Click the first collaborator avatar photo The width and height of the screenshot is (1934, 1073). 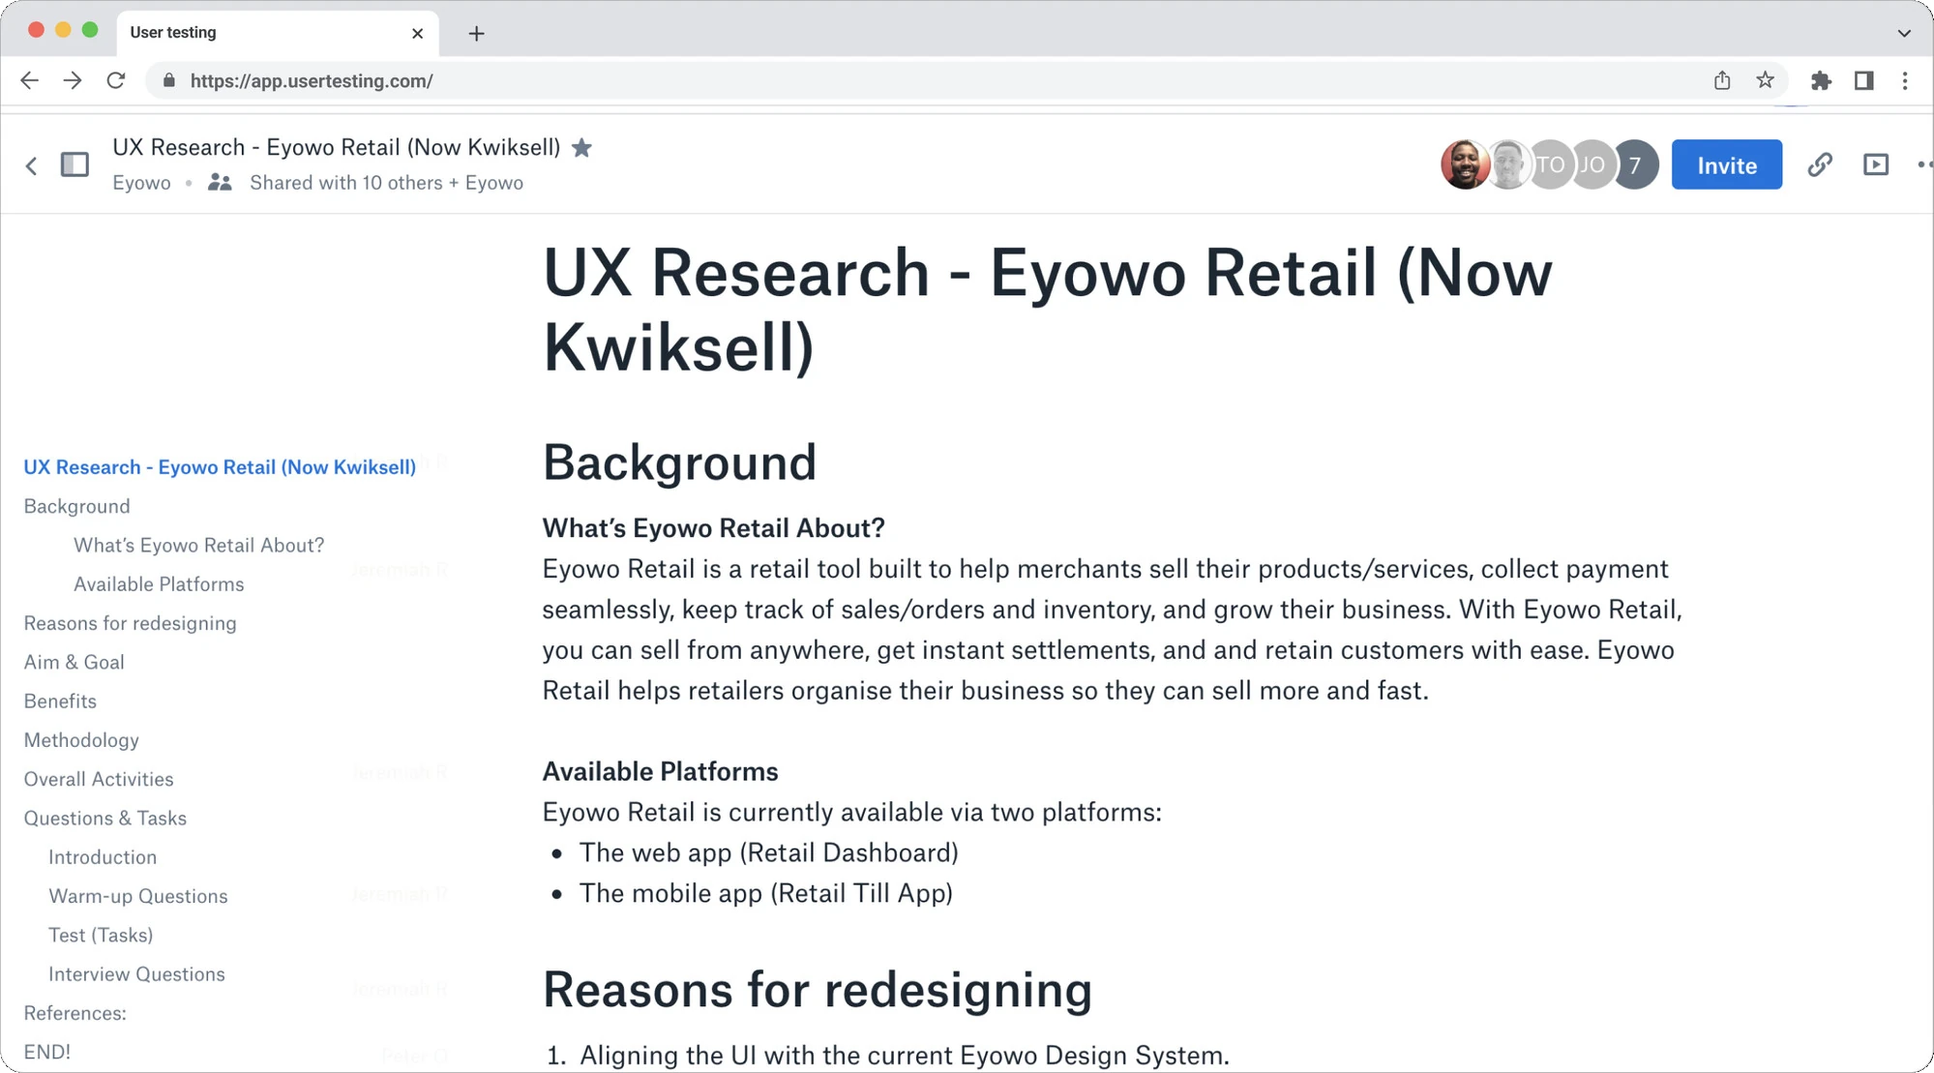[1464, 164]
